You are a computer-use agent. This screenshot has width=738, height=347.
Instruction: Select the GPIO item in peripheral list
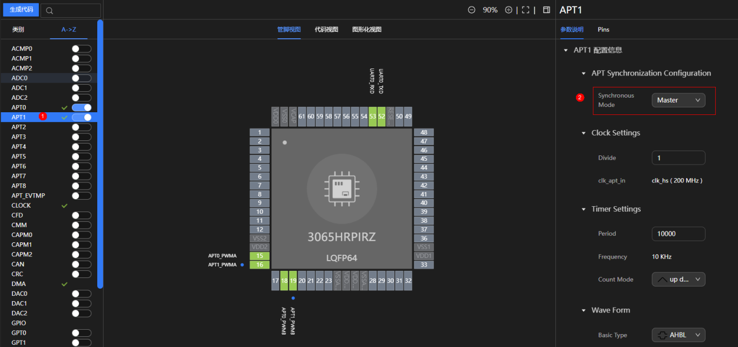tap(19, 323)
